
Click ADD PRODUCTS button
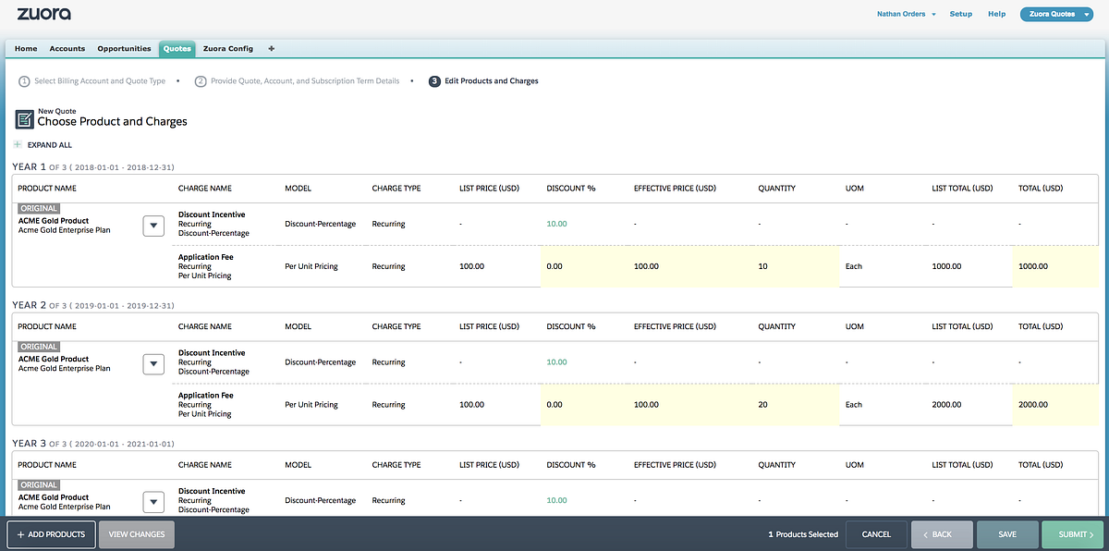(51, 534)
